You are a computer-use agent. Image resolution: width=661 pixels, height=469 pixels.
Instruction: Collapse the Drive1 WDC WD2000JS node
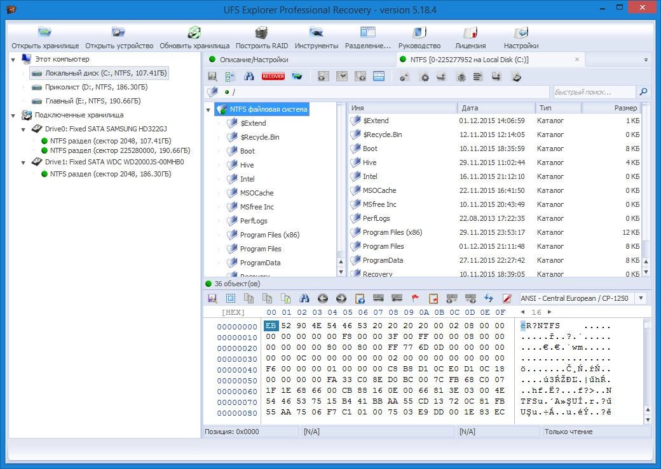pyautogui.click(x=23, y=162)
